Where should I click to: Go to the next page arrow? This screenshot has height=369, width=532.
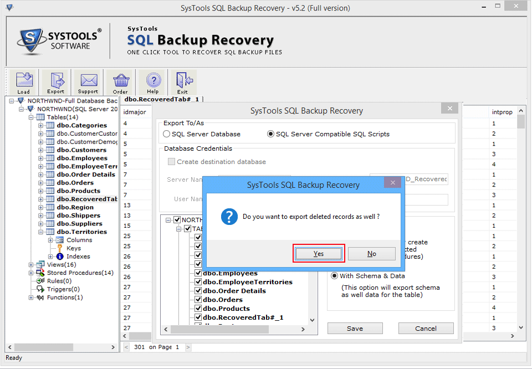pos(188,347)
